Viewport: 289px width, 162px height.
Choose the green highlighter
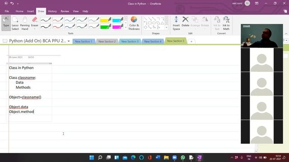[106, 27]
